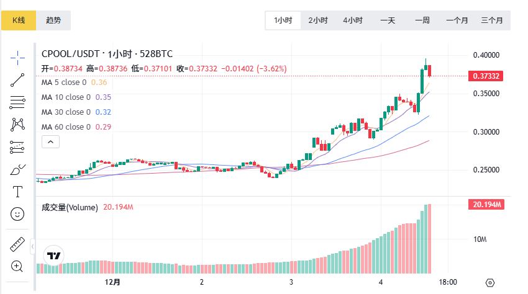Select the ruler measure tool

pos(17,244)
